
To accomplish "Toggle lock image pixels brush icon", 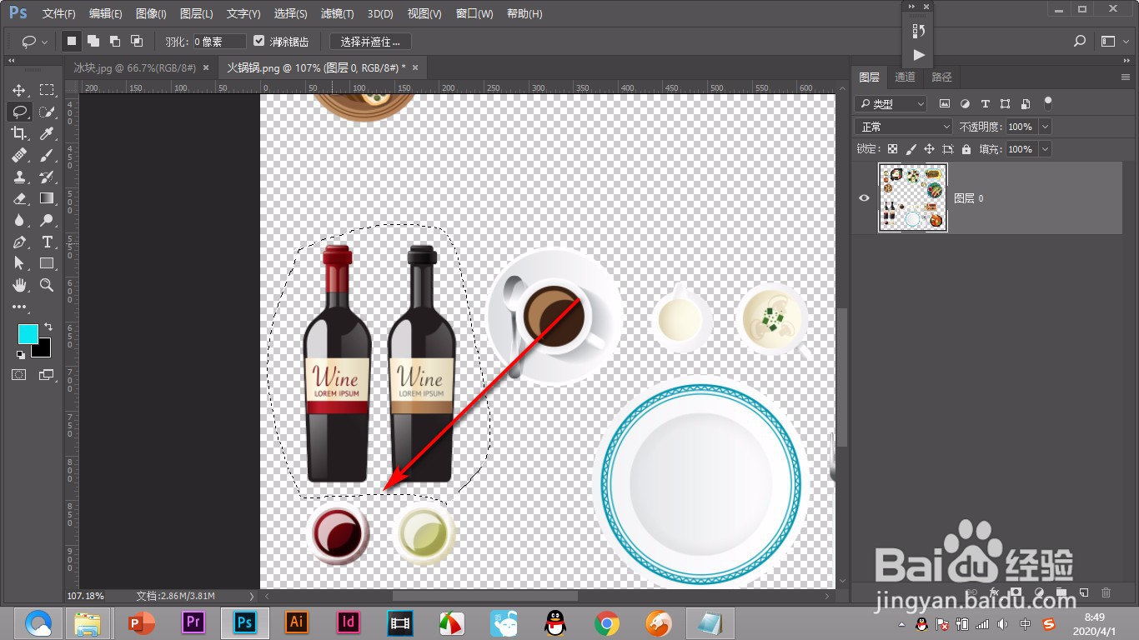I will 911,149.
